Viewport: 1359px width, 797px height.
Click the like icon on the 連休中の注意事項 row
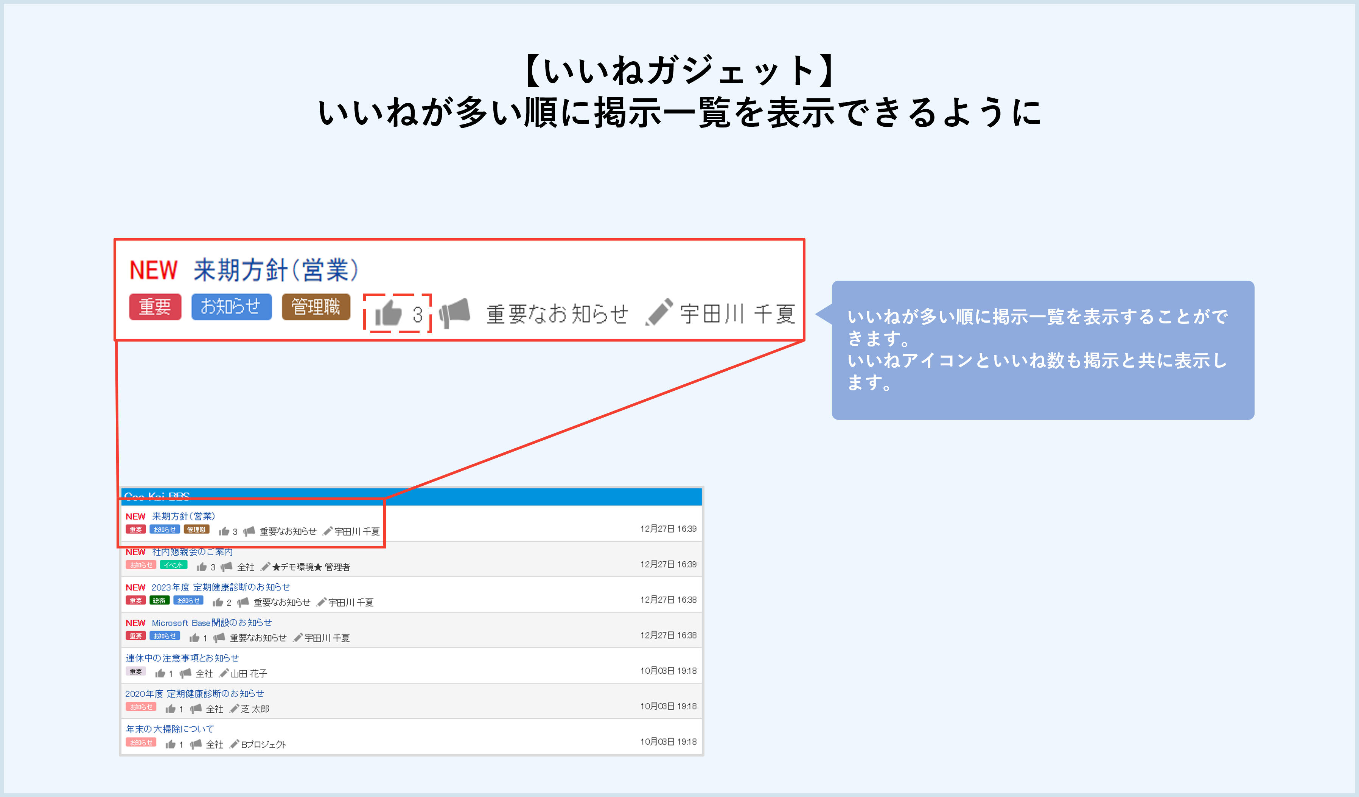point(160,674)
